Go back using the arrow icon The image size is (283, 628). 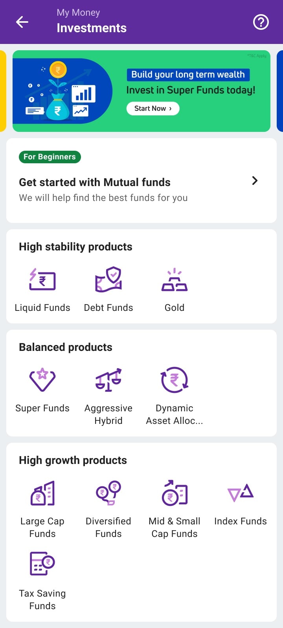click(22, 22)
